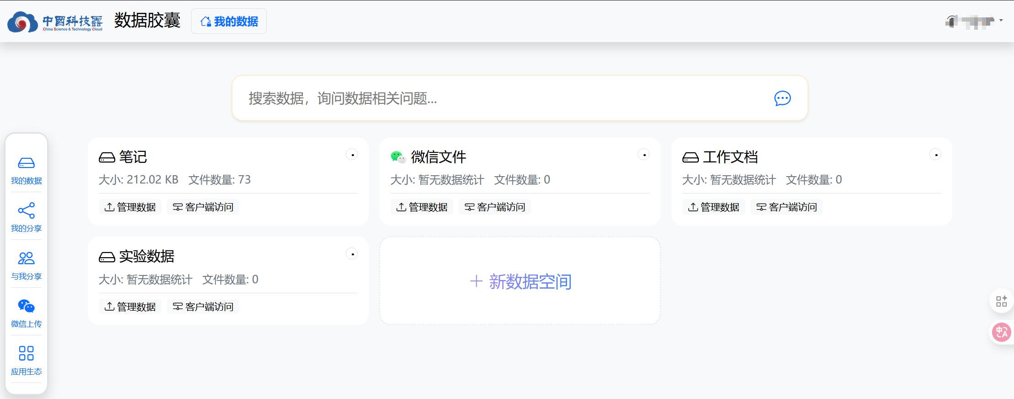Open the 我的数据 tab in header

click(x=229, y=21)
